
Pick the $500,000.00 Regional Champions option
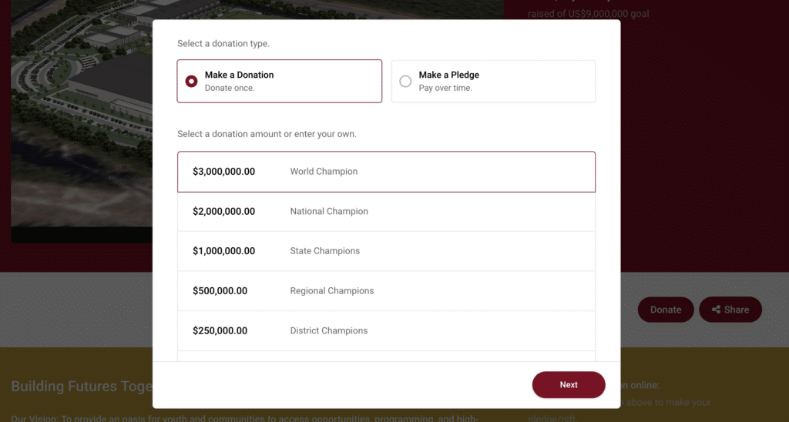tap(386, 291)
